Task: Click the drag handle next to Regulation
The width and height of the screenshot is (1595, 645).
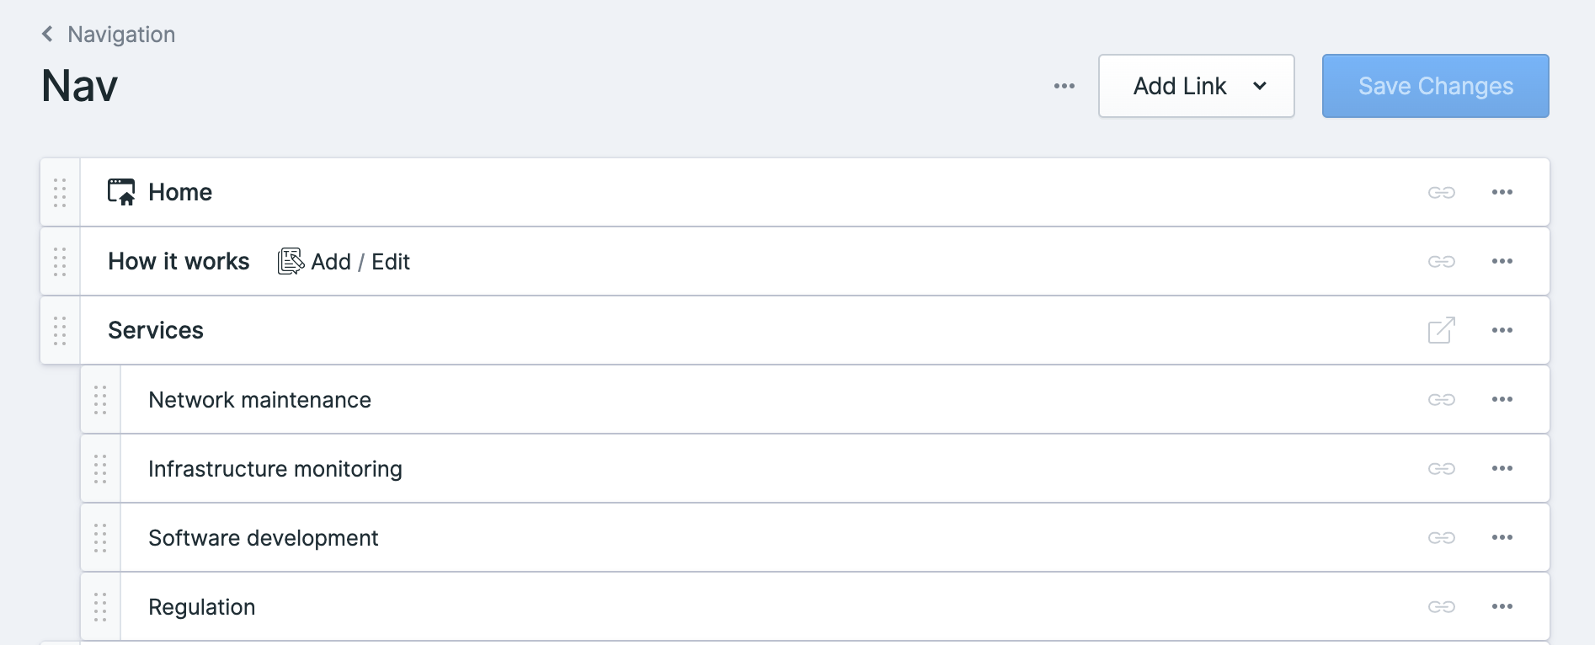Action: click(x=100, y=606)
